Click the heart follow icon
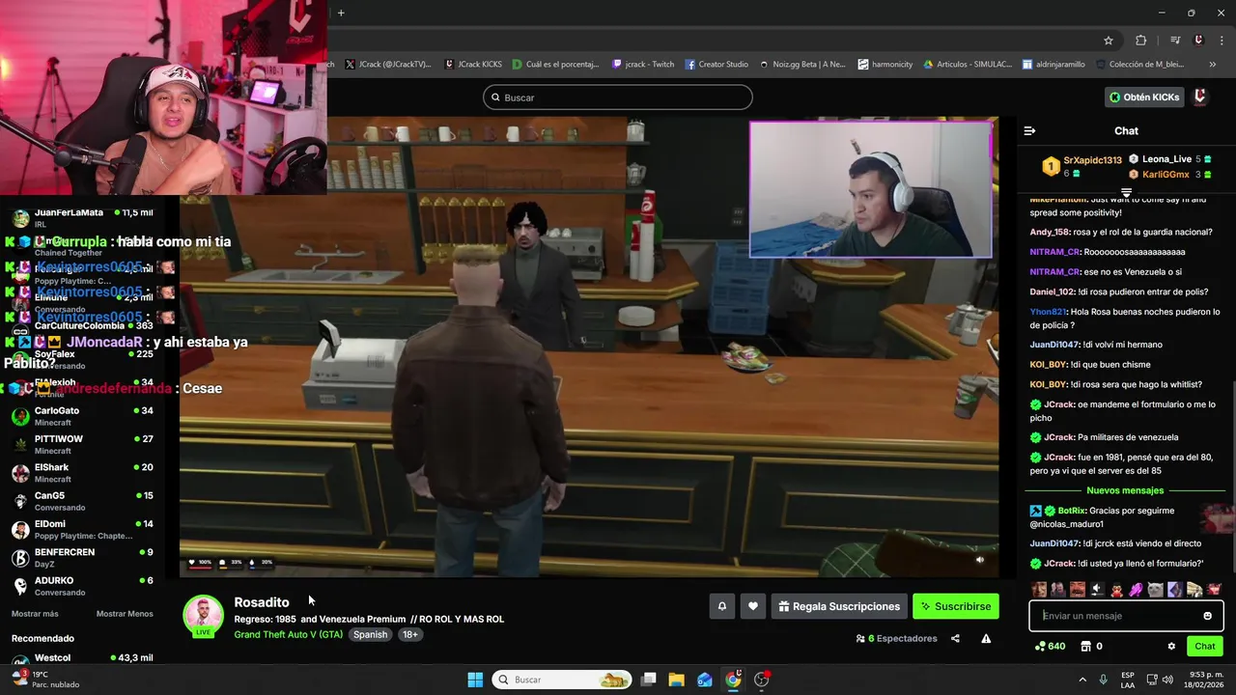The width and height of the screenshot is (1236, 695). coord(753,606)
